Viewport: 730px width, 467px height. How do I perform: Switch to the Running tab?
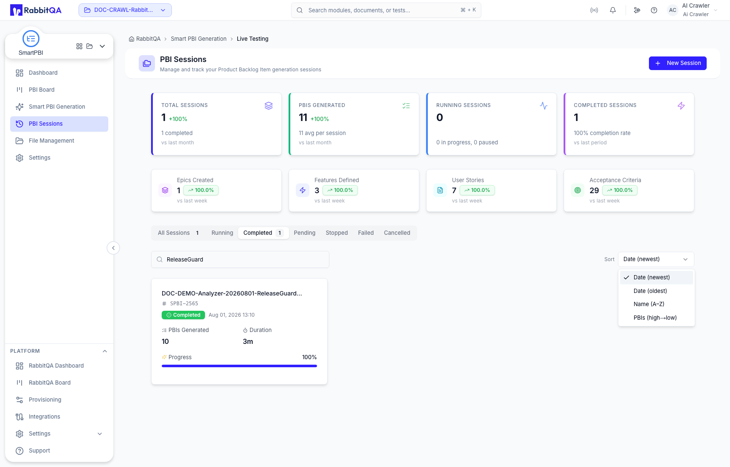(222, 233)
